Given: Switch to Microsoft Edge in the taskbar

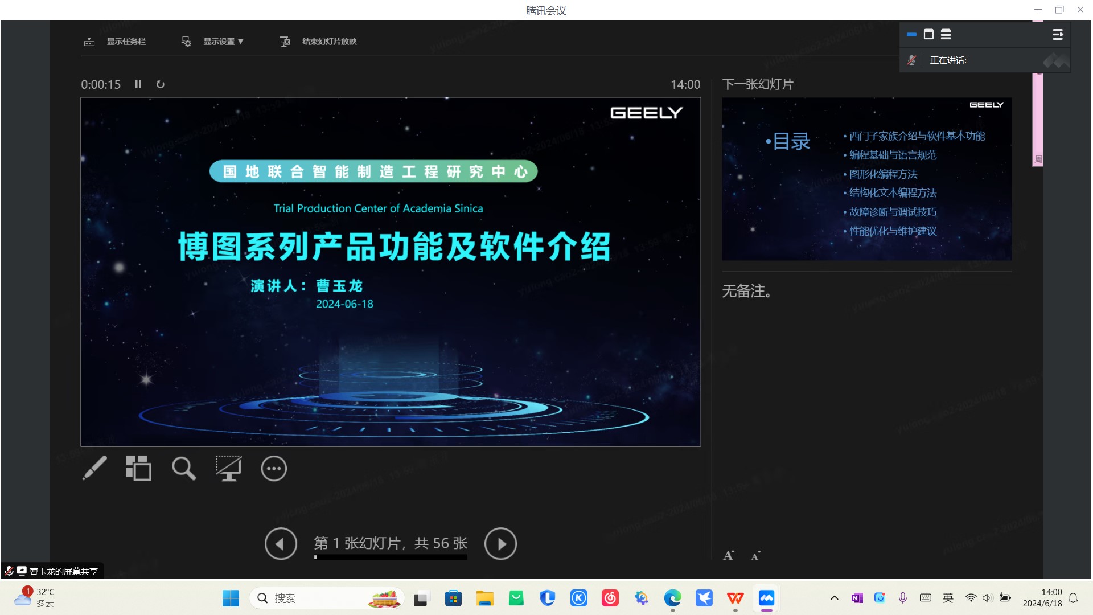Looking at the screenshot, I should click(x=673, y=598).
